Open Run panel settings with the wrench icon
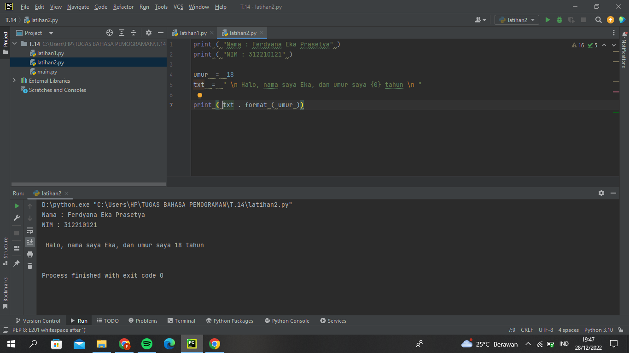 point(16,218)
